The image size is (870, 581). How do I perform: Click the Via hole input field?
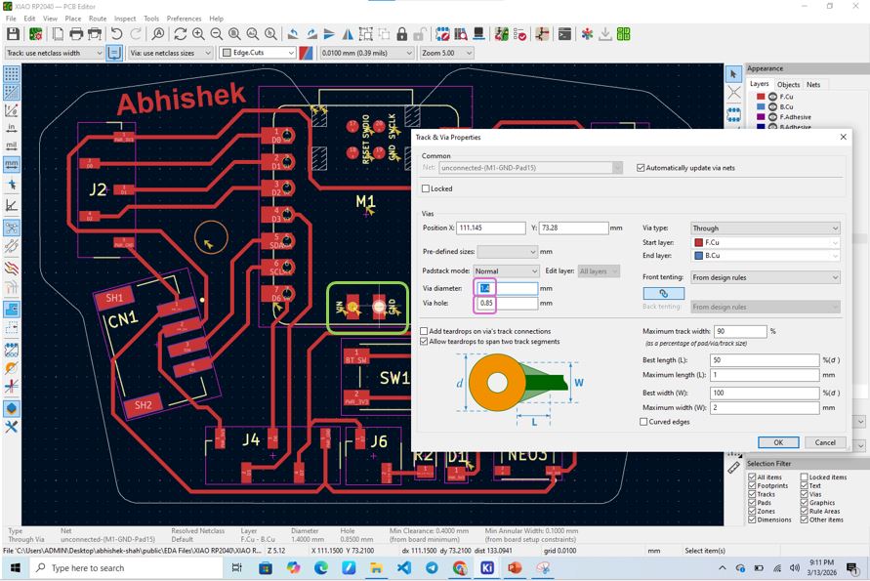point(508,304)
